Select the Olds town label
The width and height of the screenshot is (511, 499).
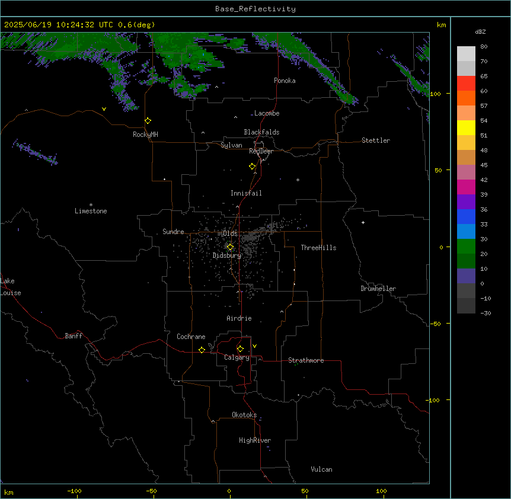230,233
